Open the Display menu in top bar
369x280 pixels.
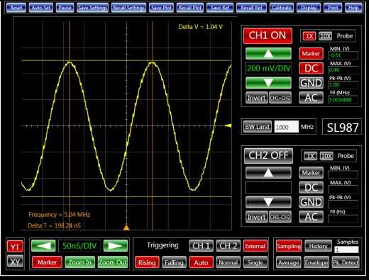(309, 8)
